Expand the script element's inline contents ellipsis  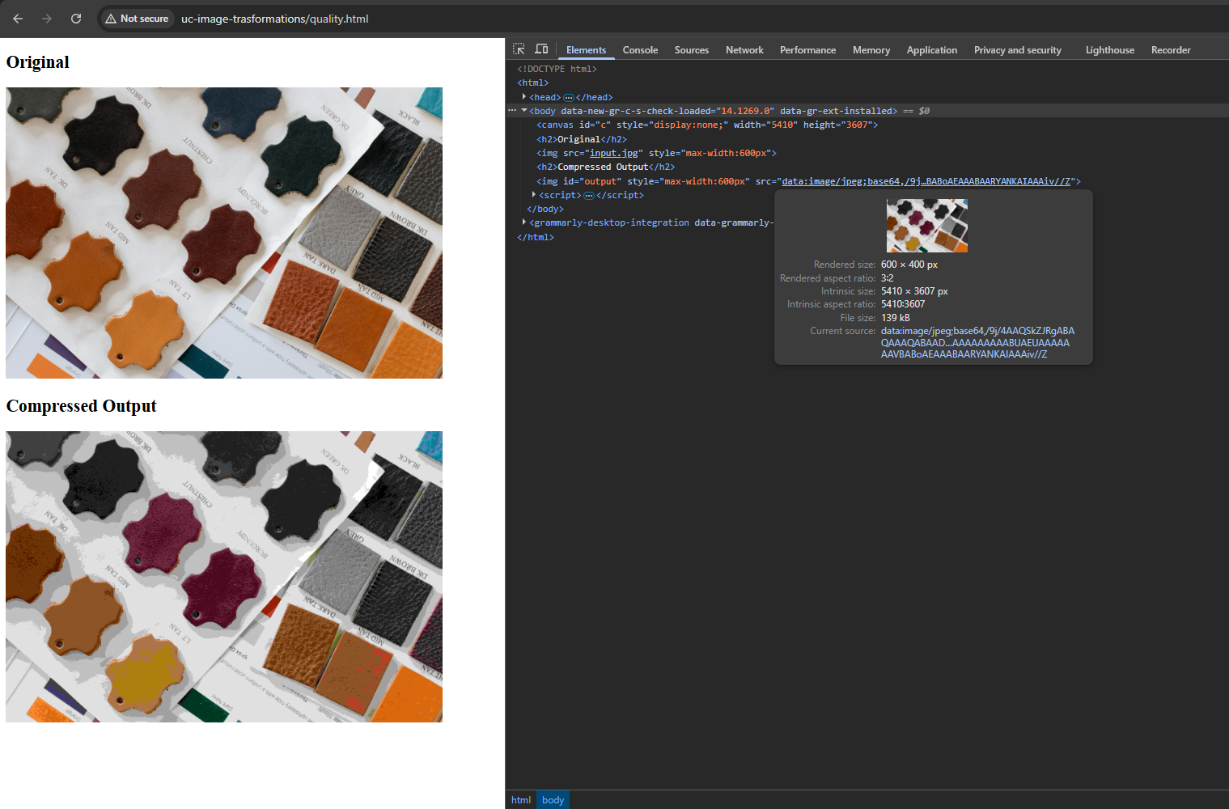[588, 195]
